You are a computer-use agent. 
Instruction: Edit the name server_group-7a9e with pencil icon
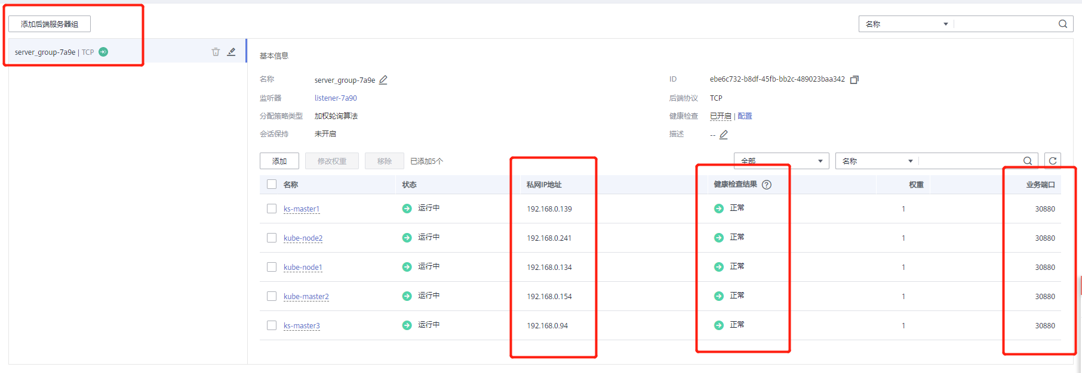pos(383,80)
